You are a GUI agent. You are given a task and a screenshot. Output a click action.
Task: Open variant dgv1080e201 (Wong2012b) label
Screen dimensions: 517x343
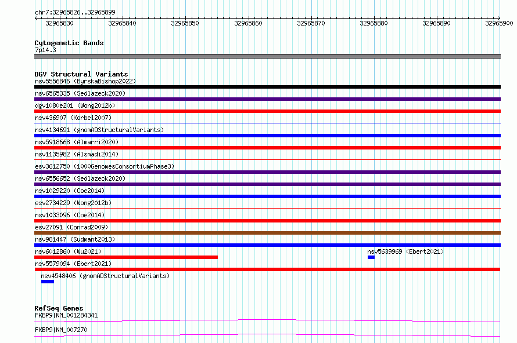pyautogui.click(x=75, y=105)
